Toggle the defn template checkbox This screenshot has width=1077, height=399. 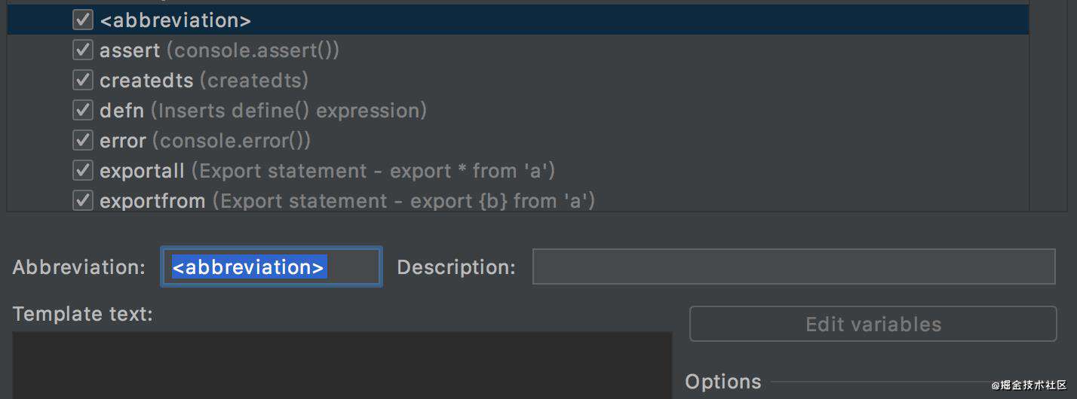click(82, 111)
